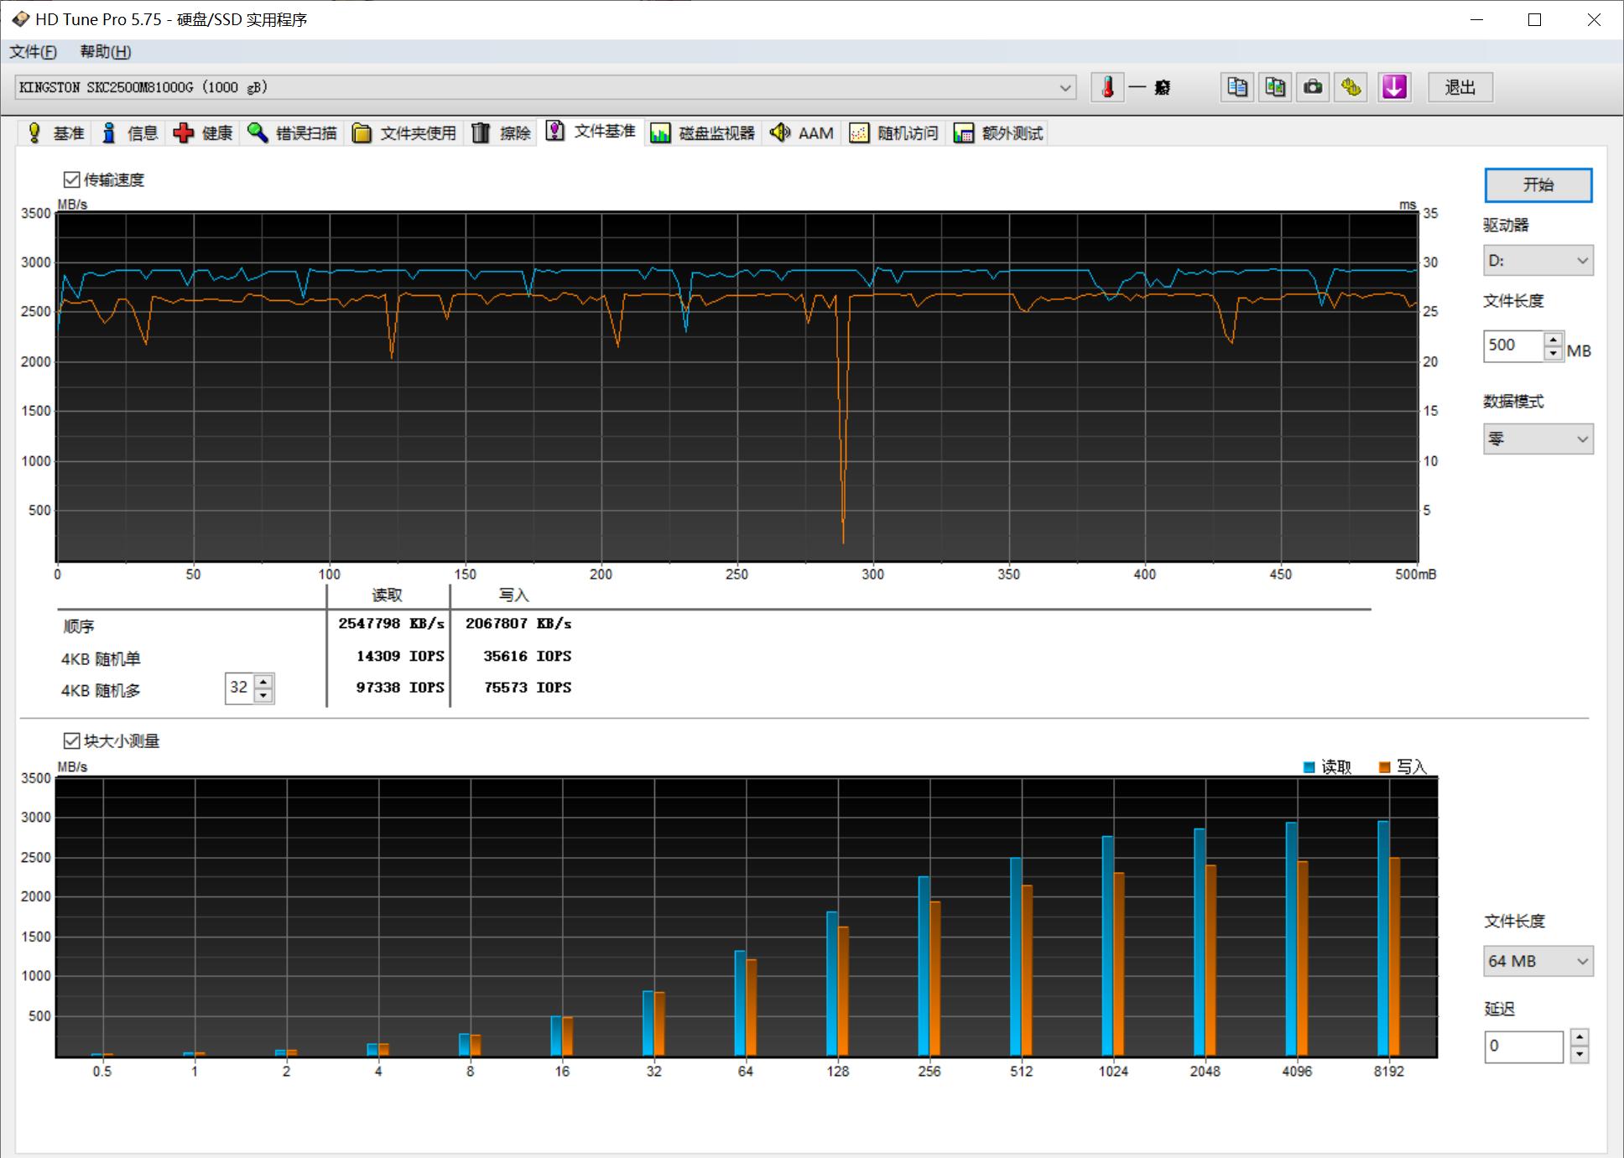Open the 磁盘监视器 tab
The image size is (1624, 1158).
(x=703, y=133)
